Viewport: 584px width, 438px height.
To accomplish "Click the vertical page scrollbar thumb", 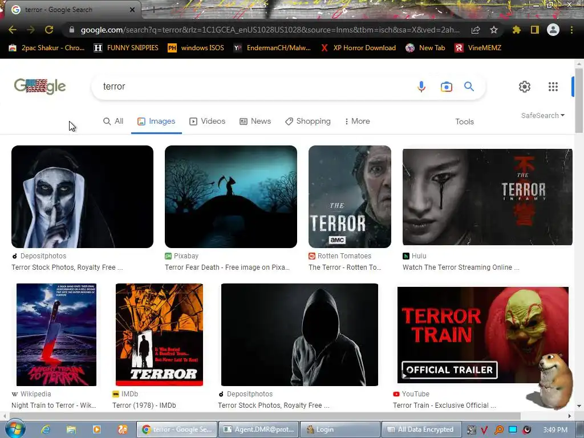I will click(579, 100).
